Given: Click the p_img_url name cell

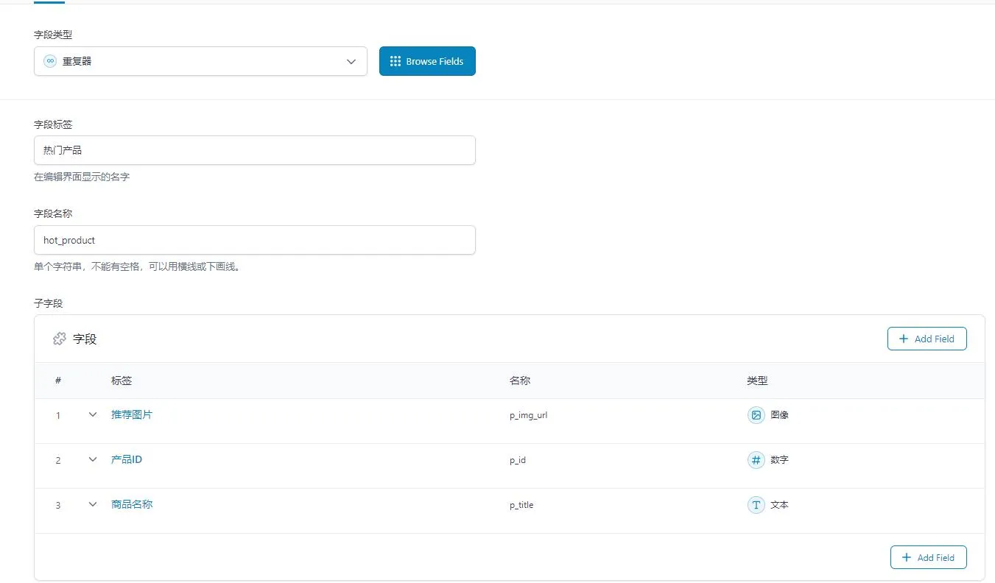Looking at the screenshot, I should 528,415.
